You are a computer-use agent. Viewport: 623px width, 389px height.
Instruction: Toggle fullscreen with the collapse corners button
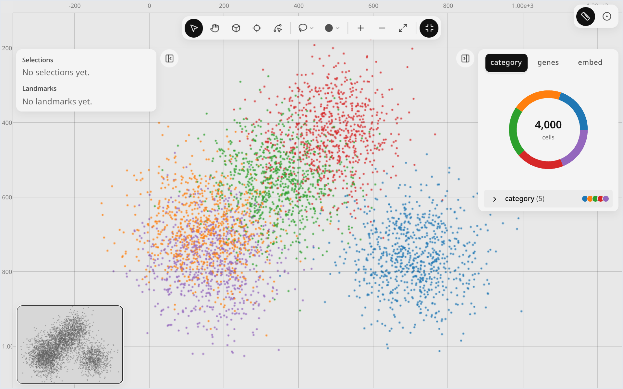(429, 28)
